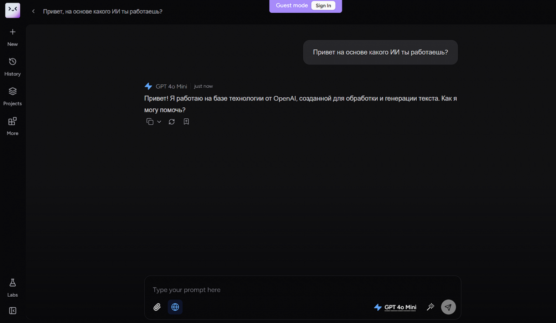Toggle web search globe button
The image size is (556, 323).
[175, 307]
